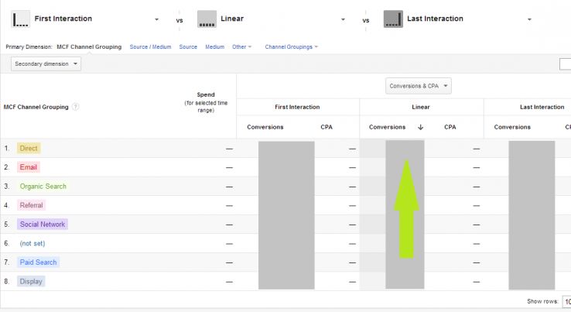
Task: Open the Social Network channel
Action: (43, 225)
